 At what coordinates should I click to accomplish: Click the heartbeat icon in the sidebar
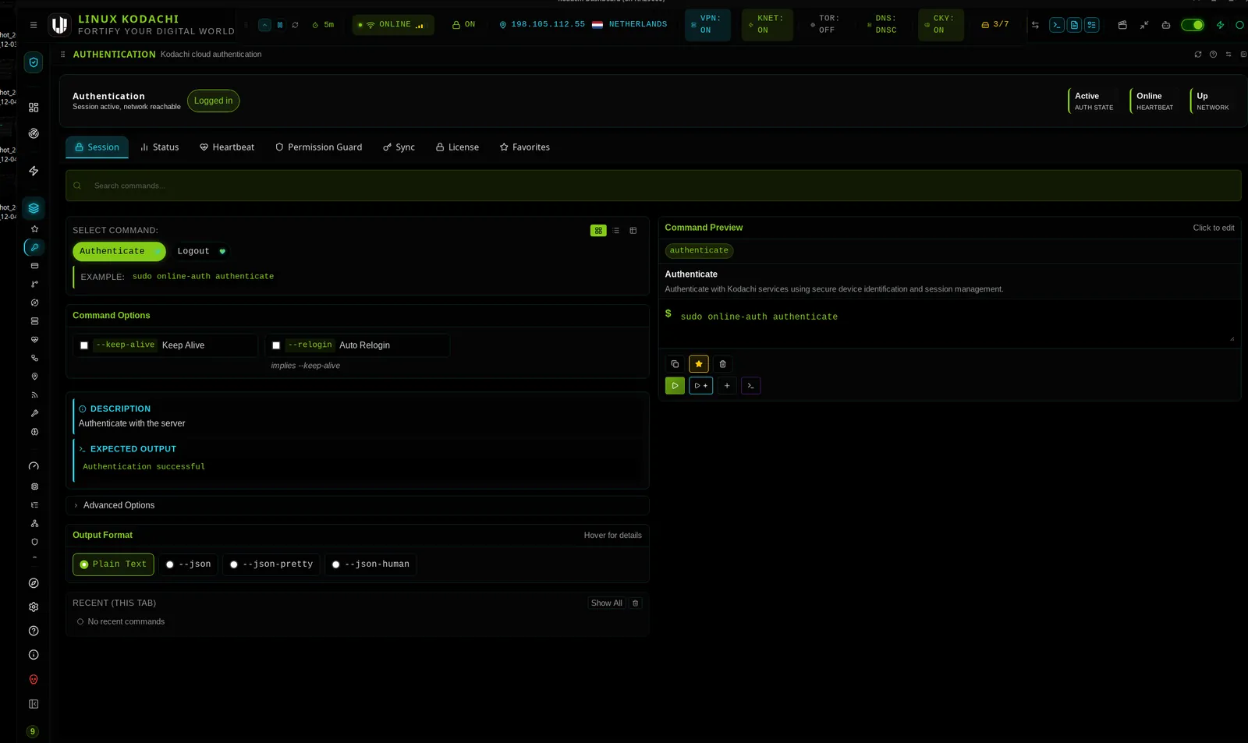pyautogui.click(x=34, y=340)
